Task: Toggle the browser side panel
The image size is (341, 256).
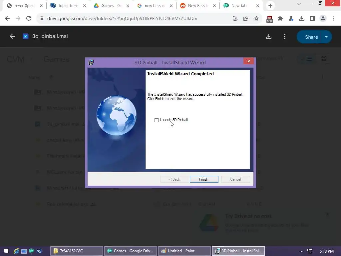Action: click(312, 19)
